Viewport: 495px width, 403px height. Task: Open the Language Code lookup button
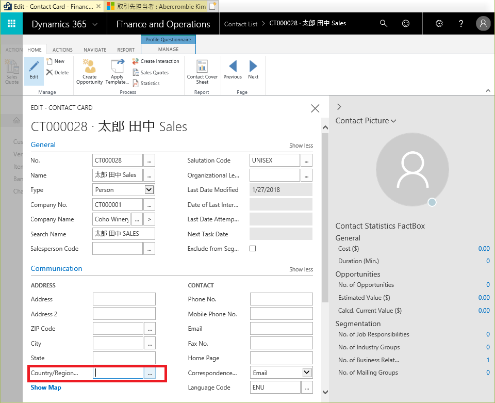tap(307, 387)
